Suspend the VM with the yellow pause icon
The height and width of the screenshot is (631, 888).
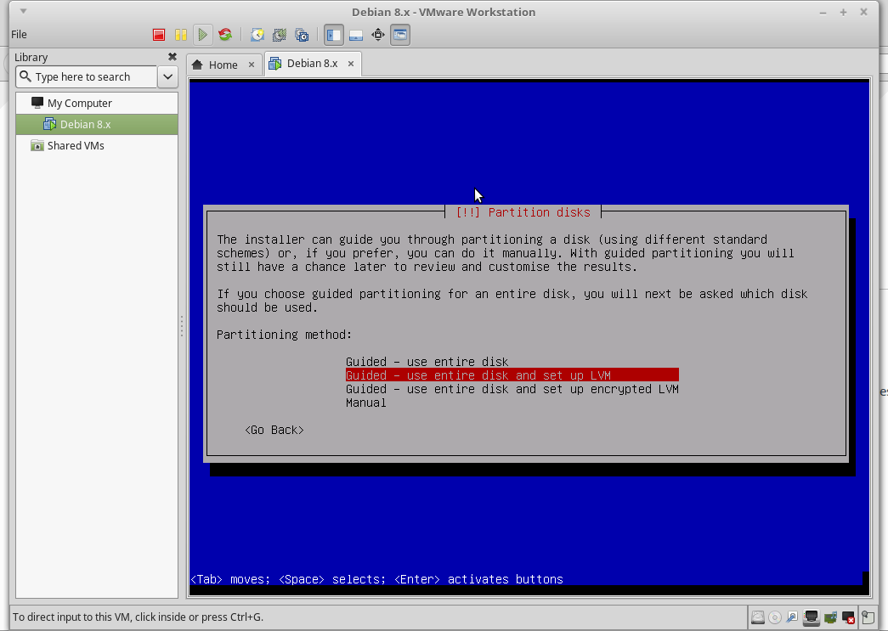tap(181, 35)
